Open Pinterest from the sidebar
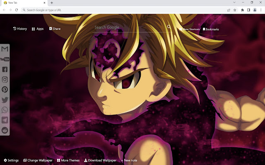This screenshot has width=265, height=165. (x=5, y=90)
